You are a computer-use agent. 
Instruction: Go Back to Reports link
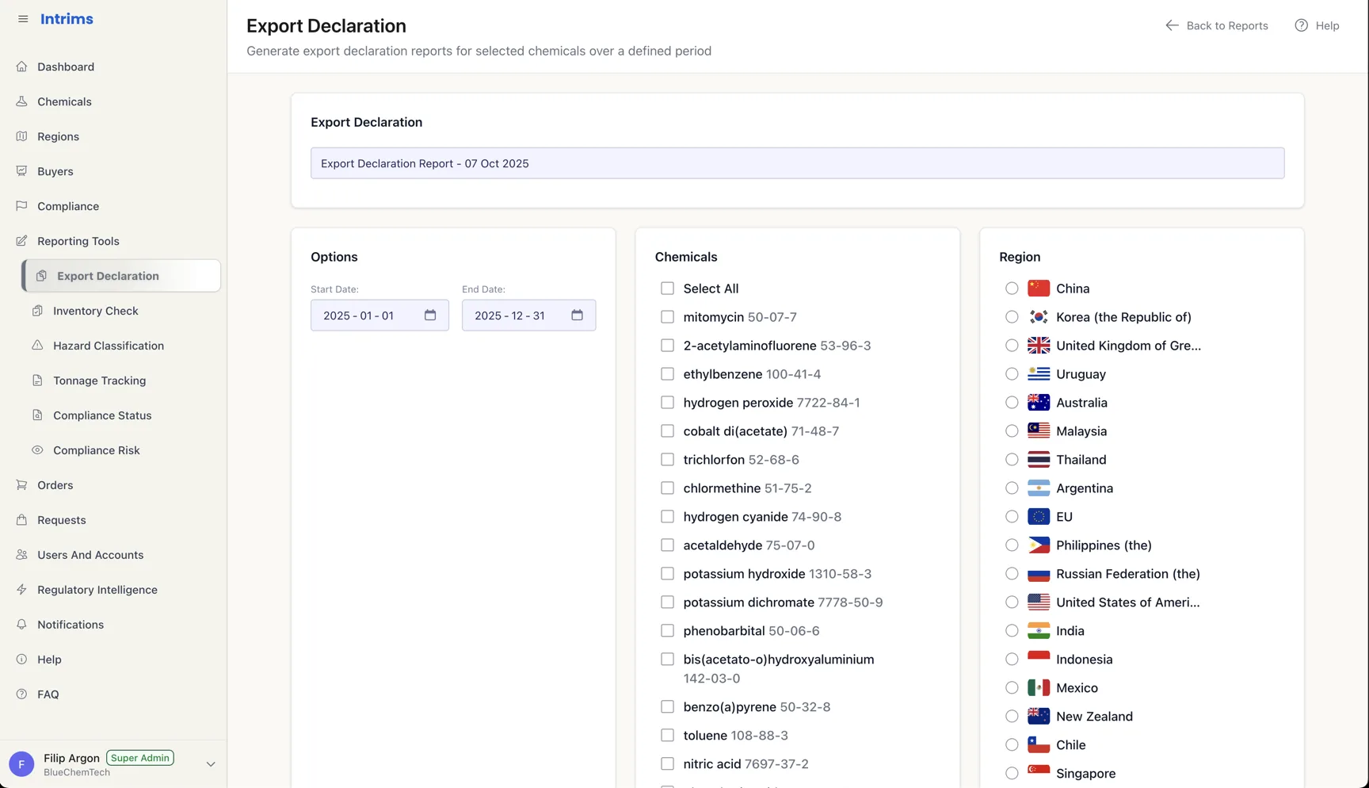pyautogui.click(x=1217, y=25)
